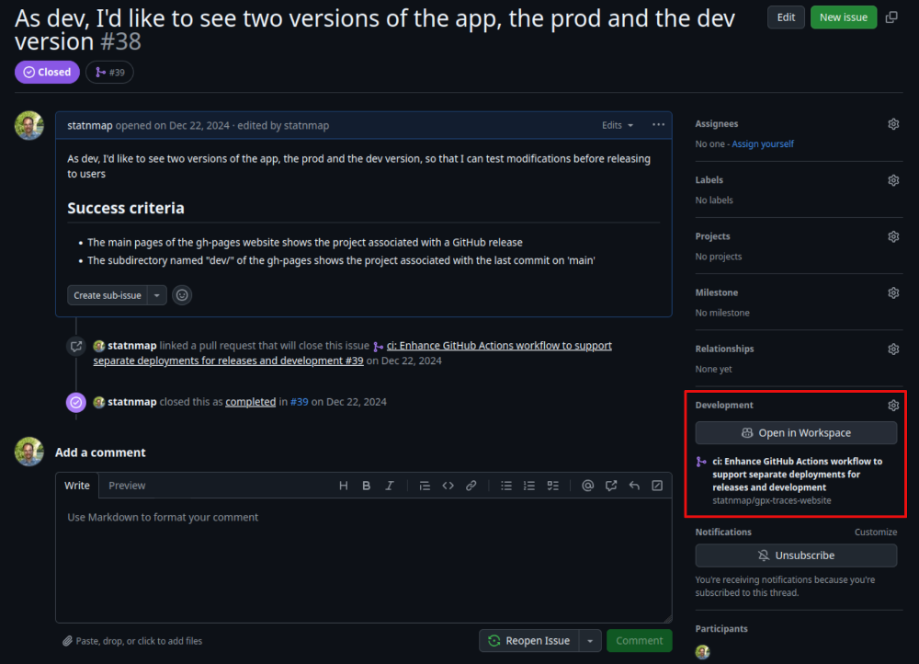Insert a numbered list
This screenshot has width=919, height=664.
(x=529, y=486)
